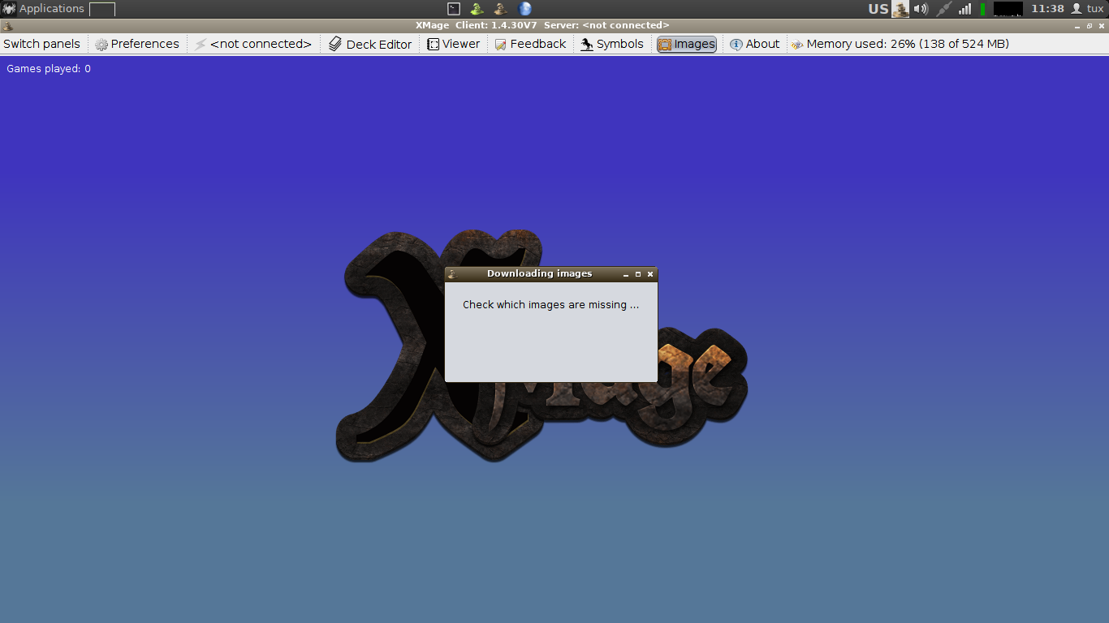Viewport: 1109px width, 623px height.
Task: Launch the terminal icon in the top panel
Action: coord(454,9)
